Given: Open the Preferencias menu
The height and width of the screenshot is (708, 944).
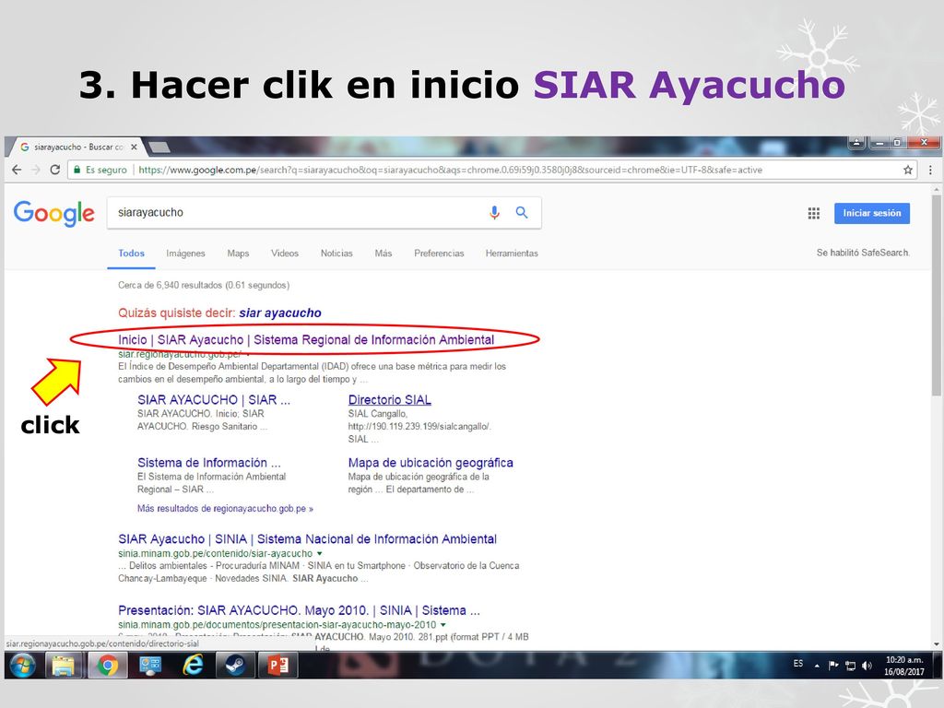Looking at the screenshot, I should (x=439, y=254).
